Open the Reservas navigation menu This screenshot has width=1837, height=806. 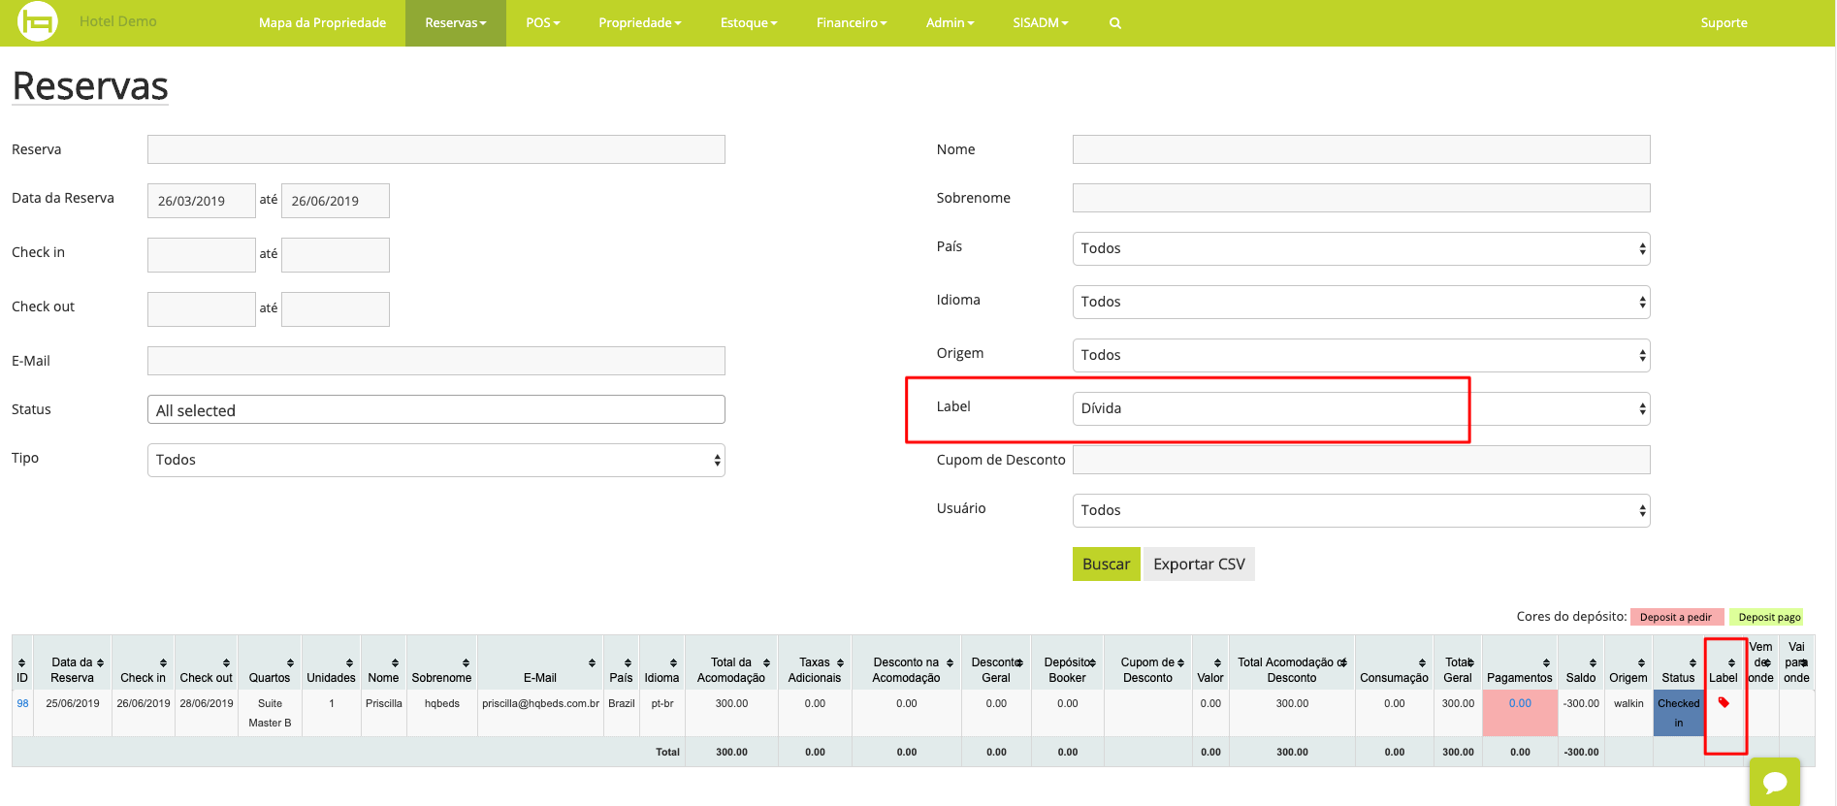[x=455, y=23]
